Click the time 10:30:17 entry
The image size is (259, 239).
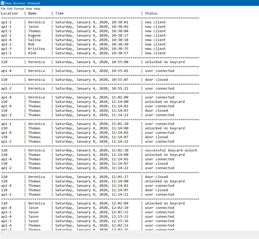(120, 35)
